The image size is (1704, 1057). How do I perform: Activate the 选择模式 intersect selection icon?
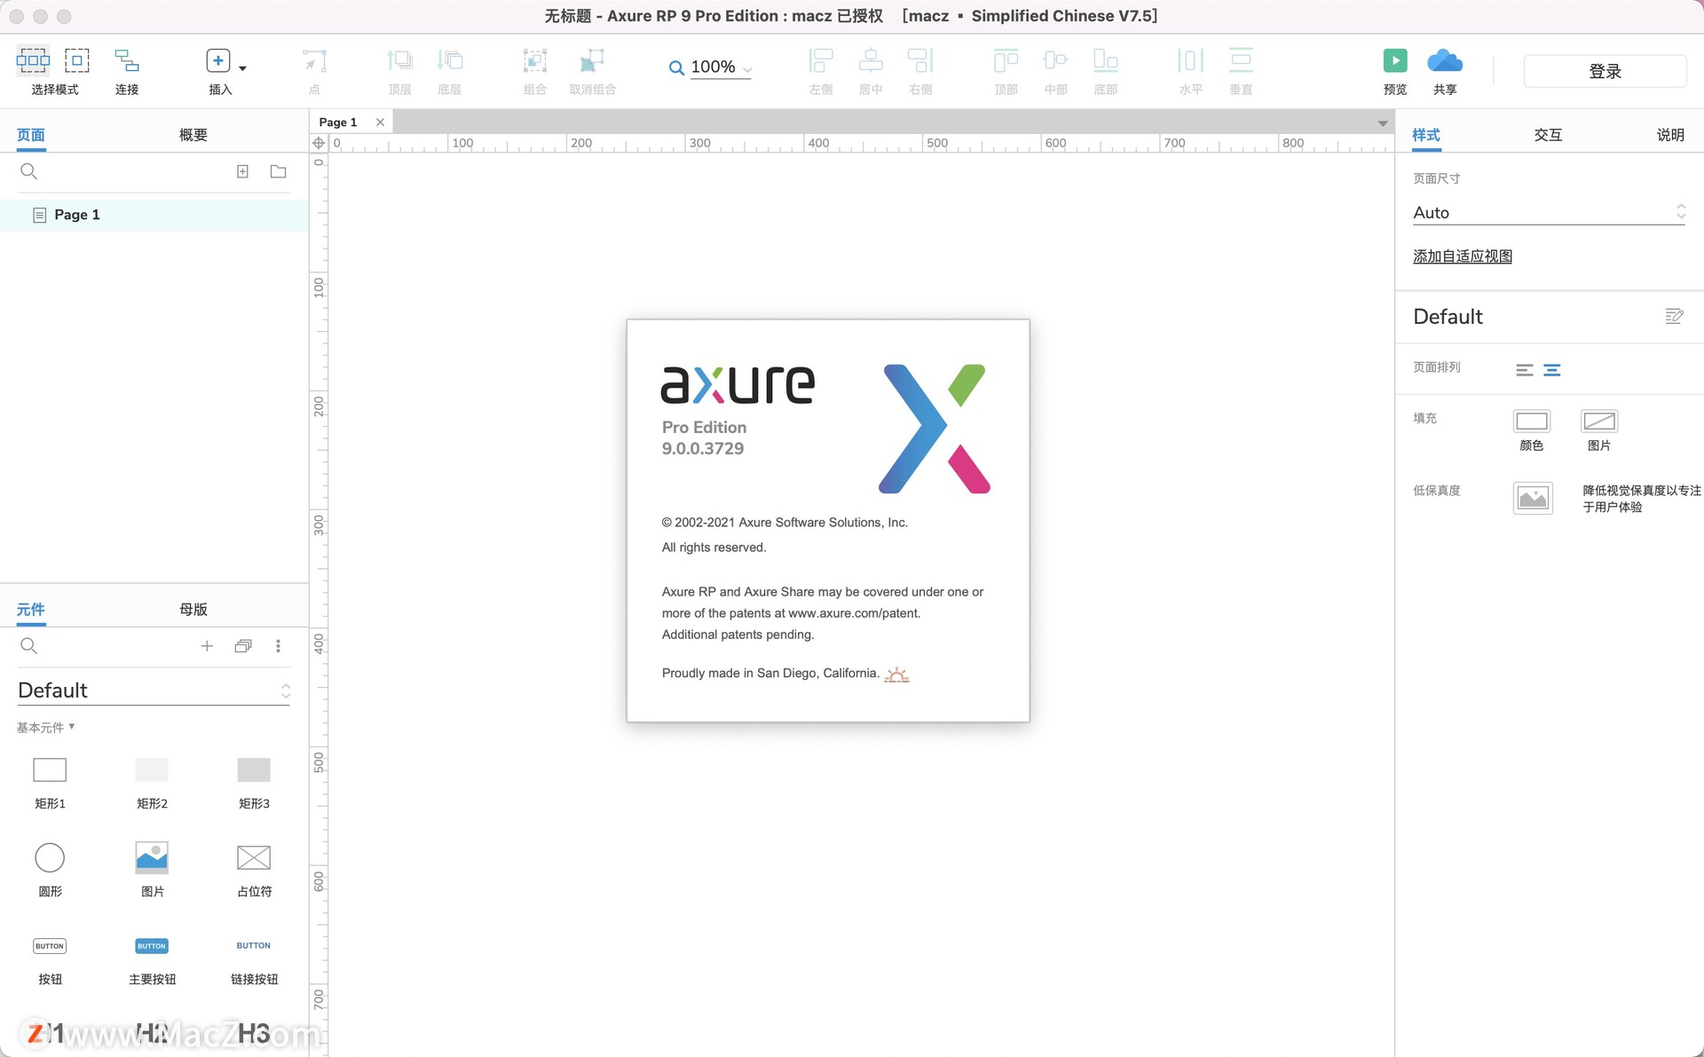coord(33,60)
